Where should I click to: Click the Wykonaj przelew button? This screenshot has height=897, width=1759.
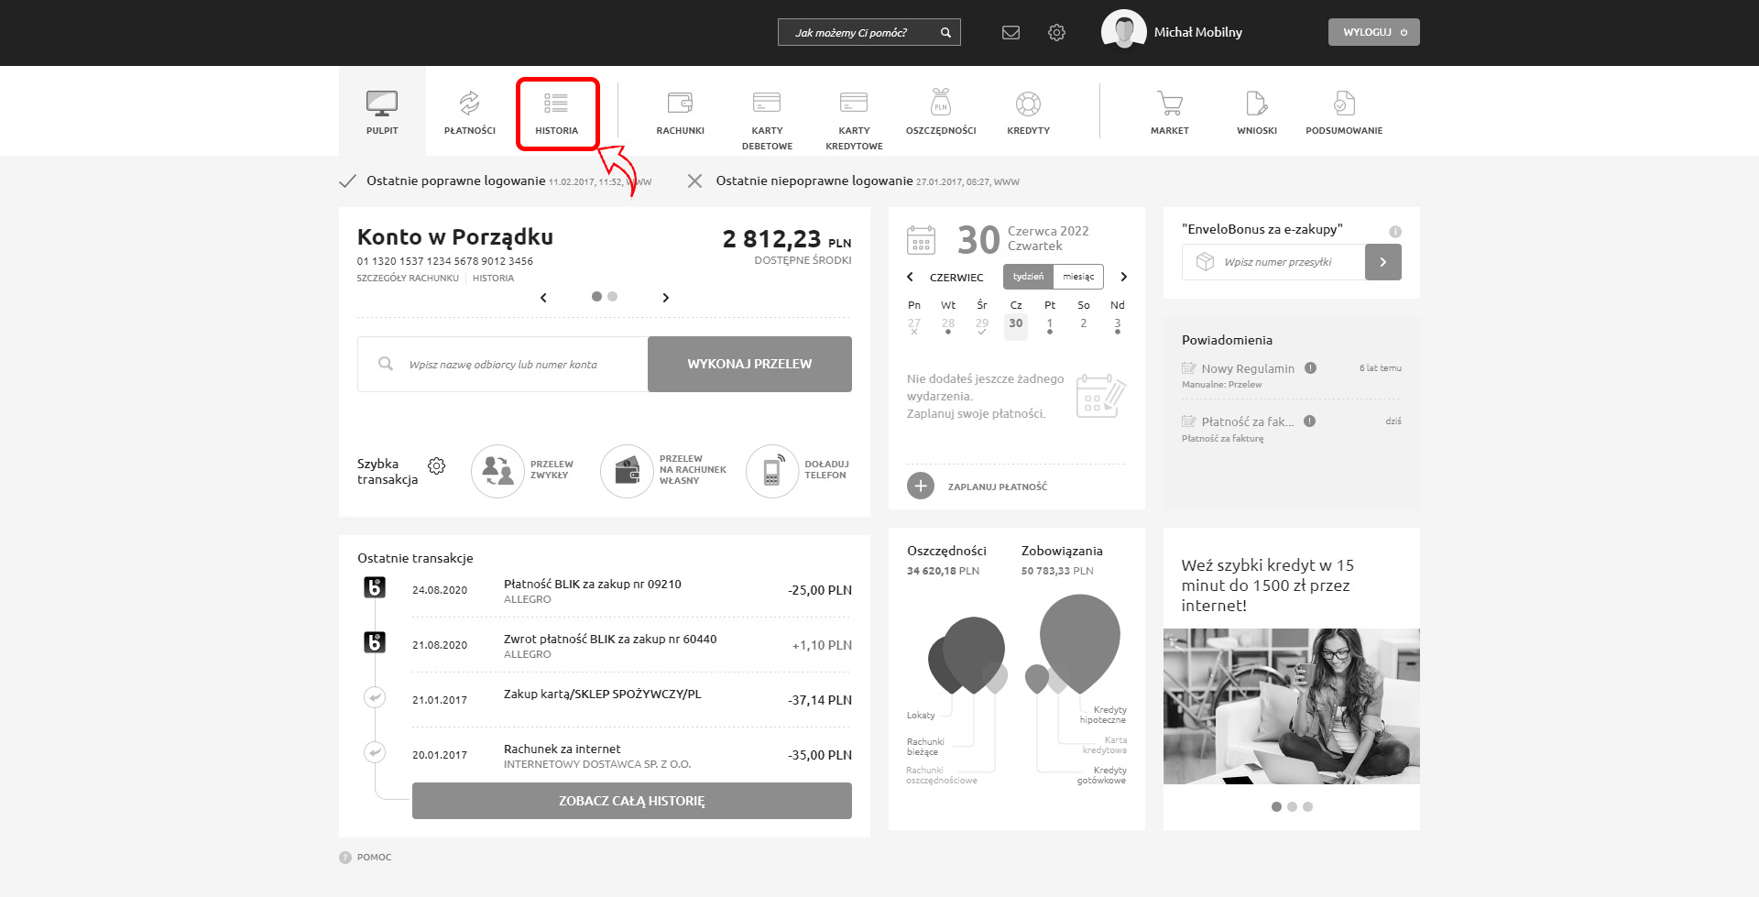pyautogui.click(x=749, y=364)
